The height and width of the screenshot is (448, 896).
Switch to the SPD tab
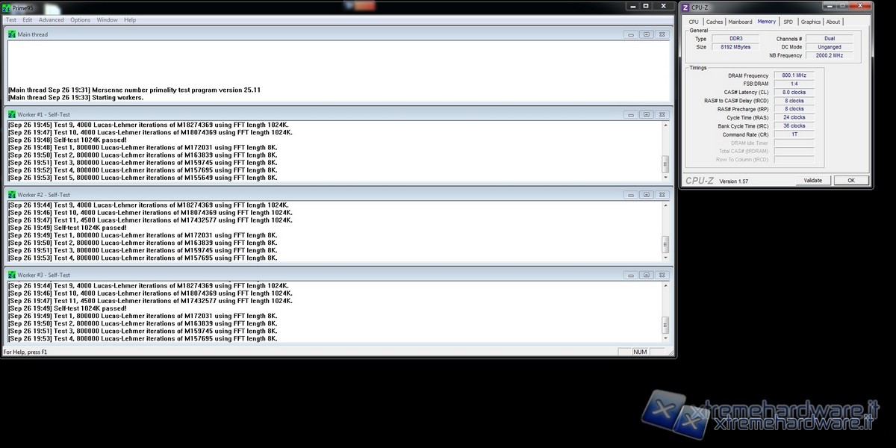[x=788, y=22]
